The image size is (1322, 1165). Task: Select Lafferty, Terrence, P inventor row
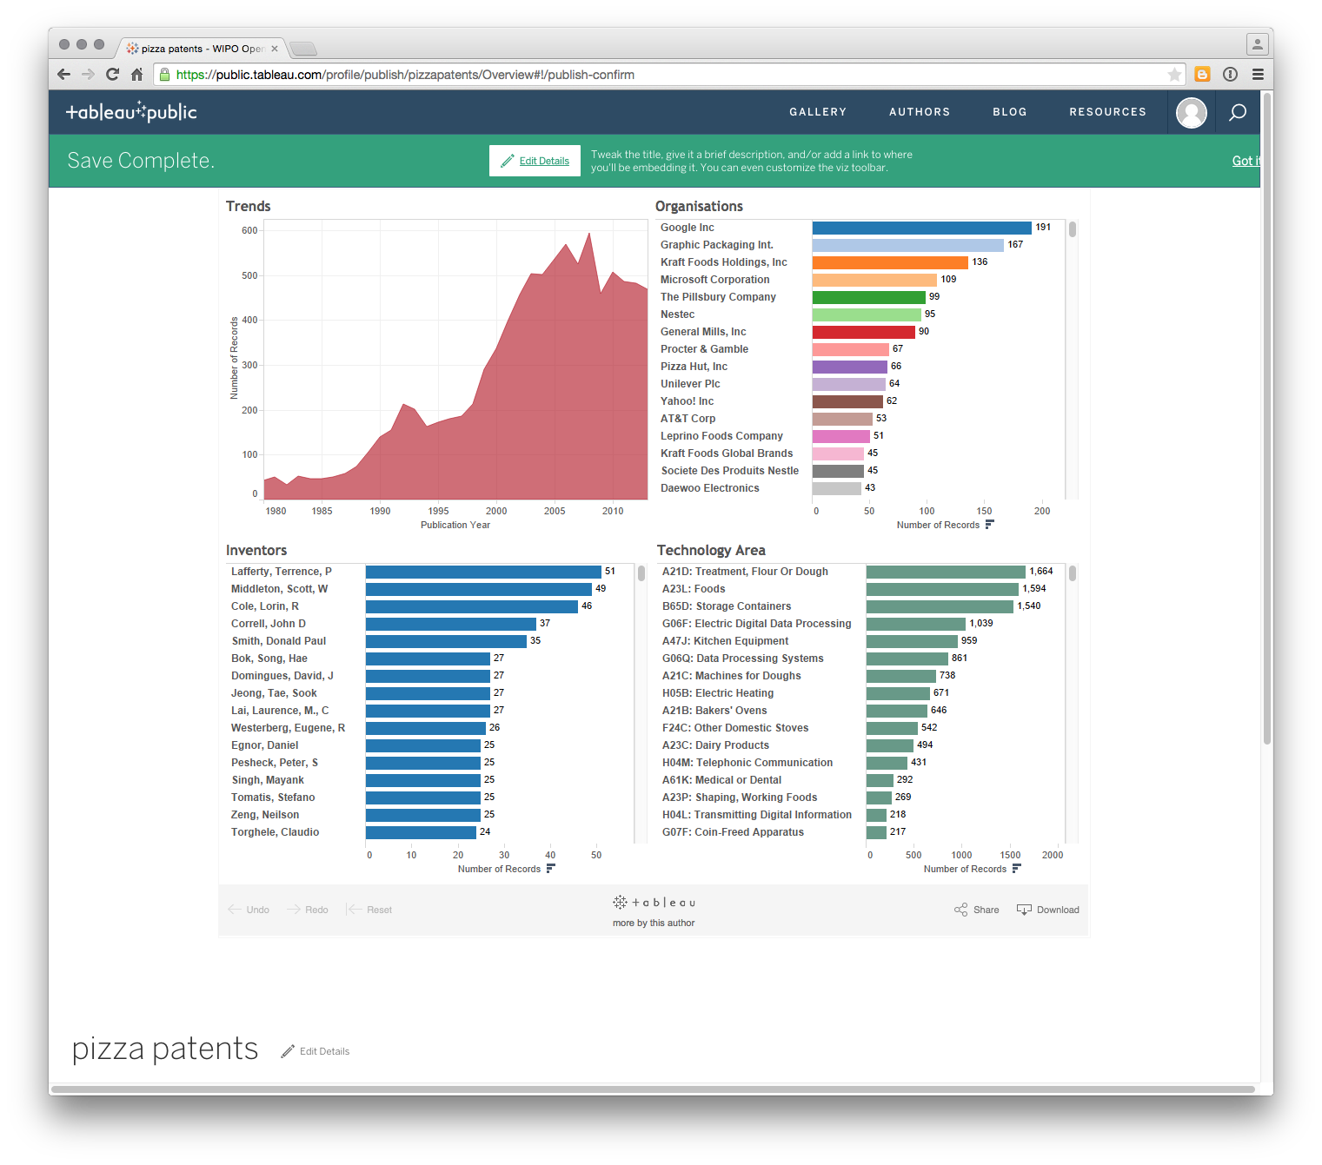tap(282, 572)
